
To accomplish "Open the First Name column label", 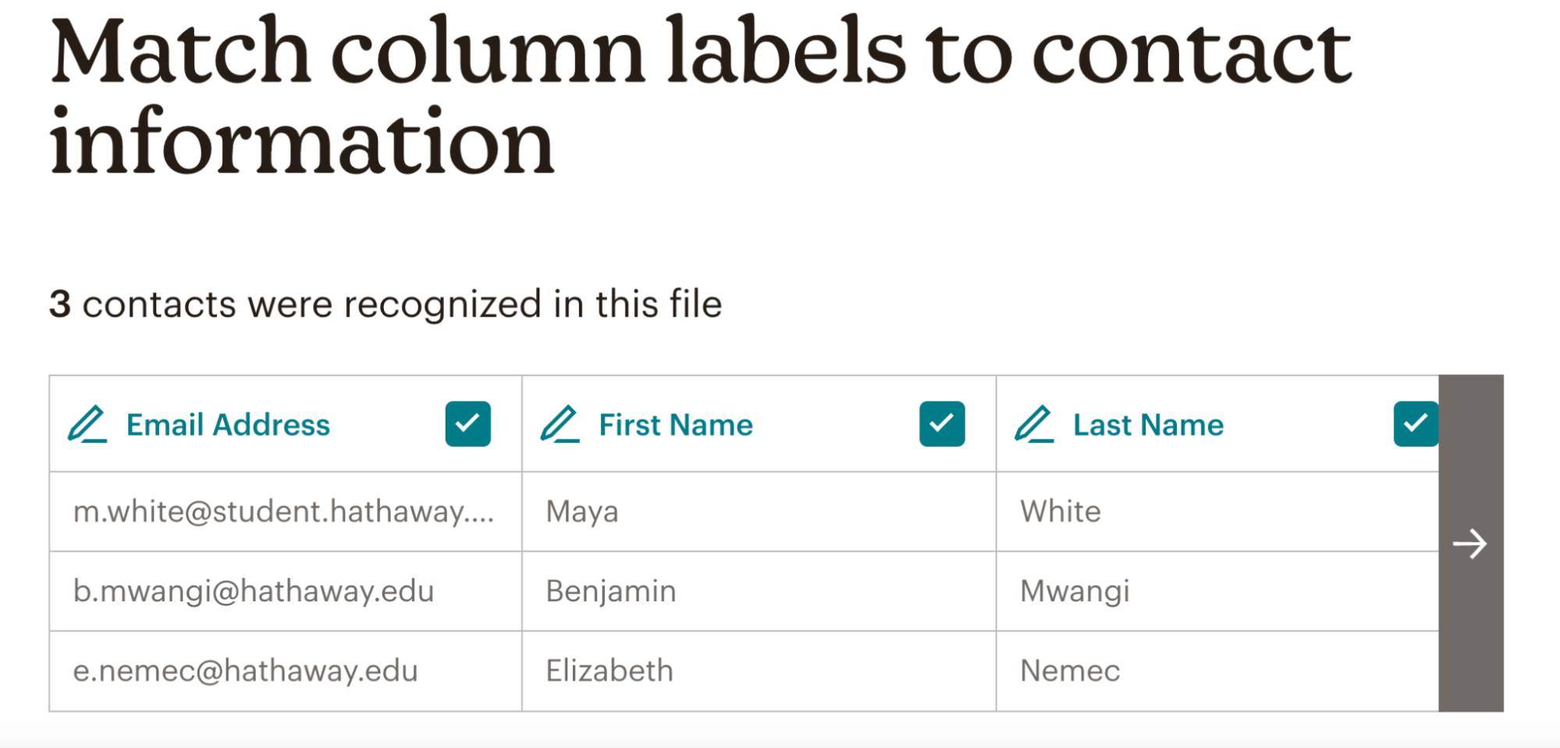I will pos(676,425).
